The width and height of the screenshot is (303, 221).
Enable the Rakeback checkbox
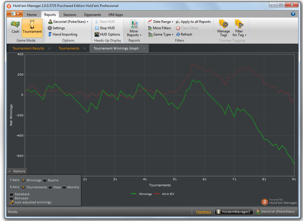pos(12,194)
